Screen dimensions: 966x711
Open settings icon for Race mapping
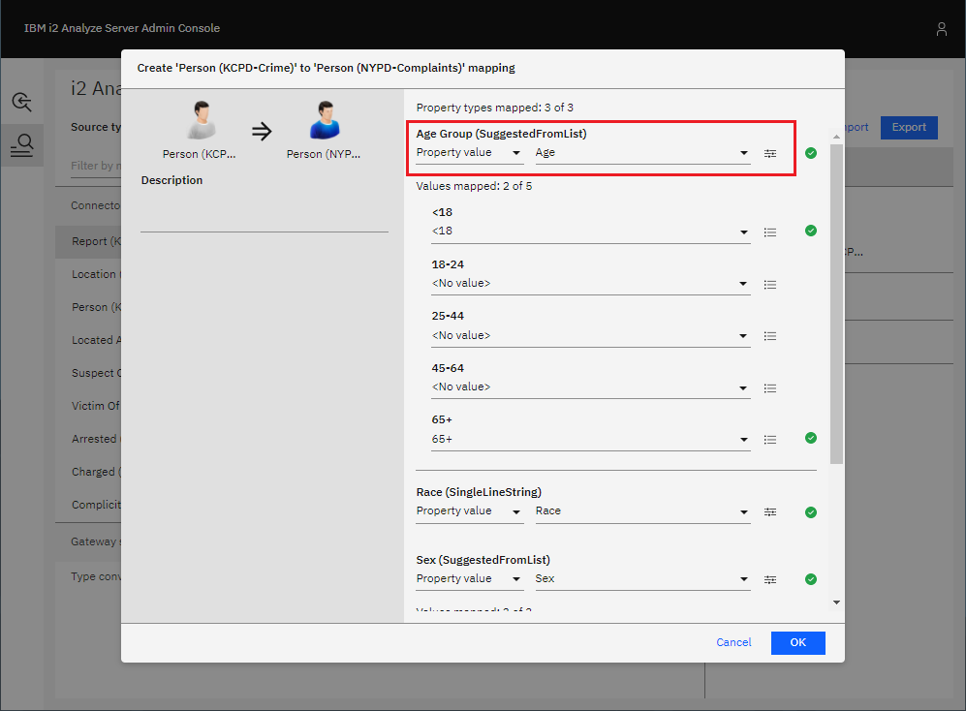click(x=770, y=511)
